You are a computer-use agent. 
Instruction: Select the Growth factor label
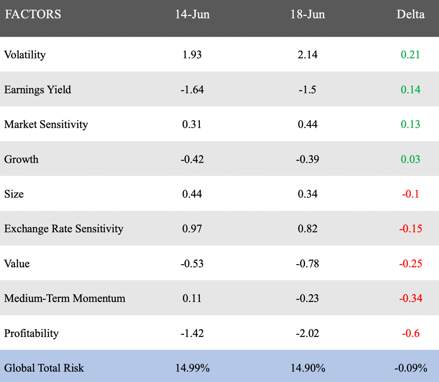[21, 159]
